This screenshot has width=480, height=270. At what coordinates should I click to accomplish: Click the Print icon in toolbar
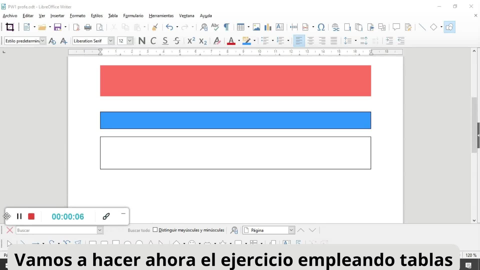tap(88, 27)
